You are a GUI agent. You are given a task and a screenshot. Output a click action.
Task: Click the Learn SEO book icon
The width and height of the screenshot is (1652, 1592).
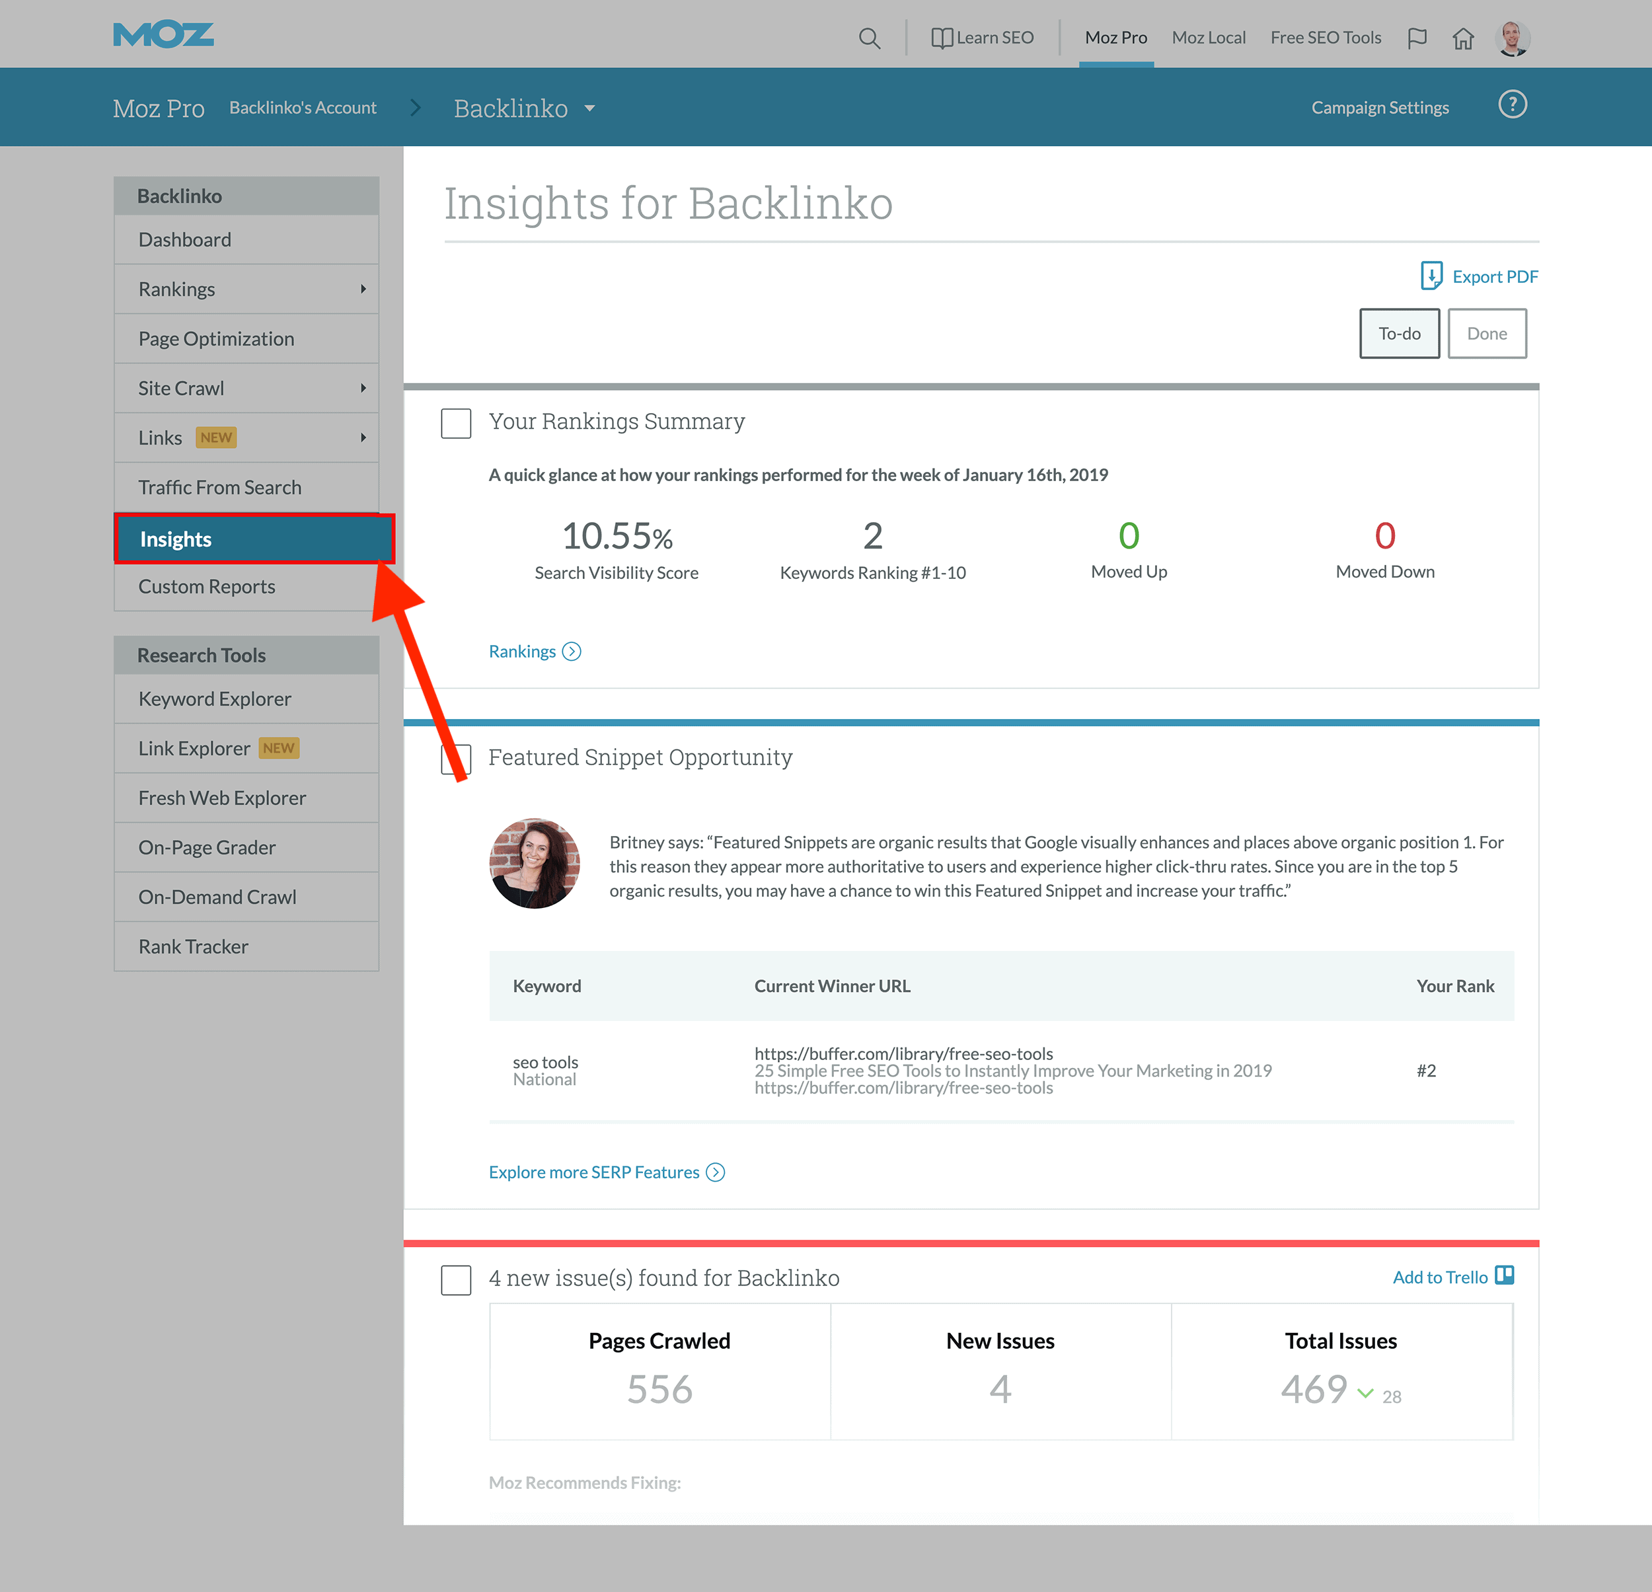pos(942,38)
